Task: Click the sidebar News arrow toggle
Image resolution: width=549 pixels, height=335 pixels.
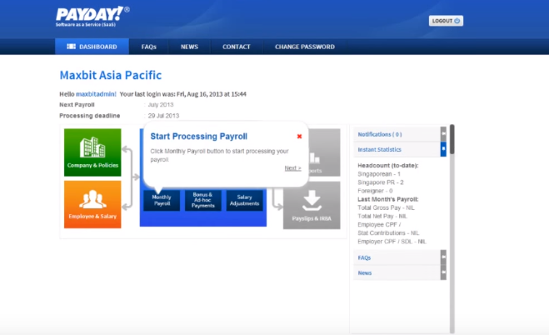Action: [443, 272]
